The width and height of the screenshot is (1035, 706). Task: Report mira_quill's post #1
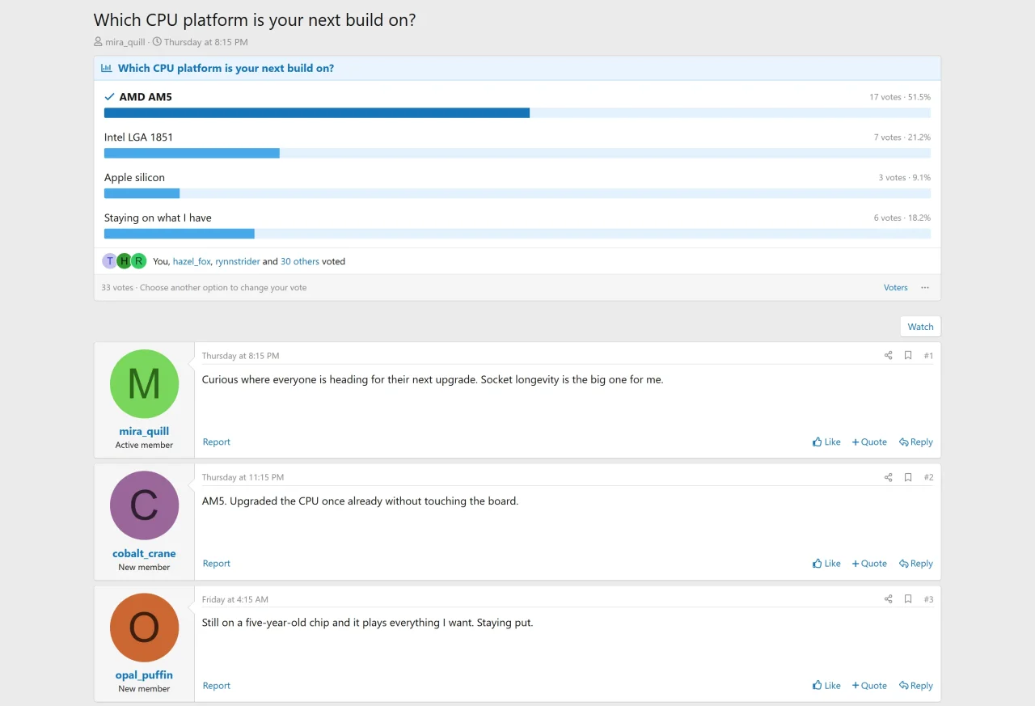217,442
